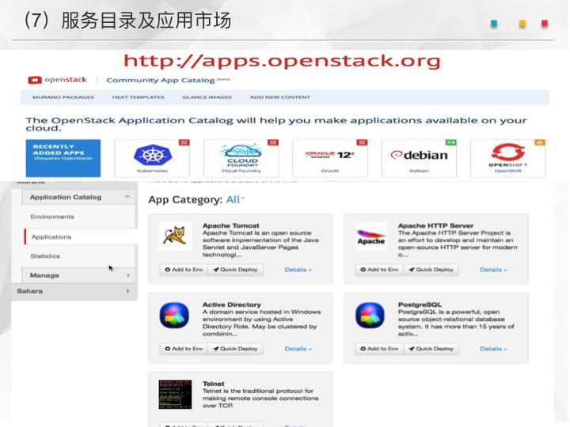Viewport: 570px width, 427px height.
Task: Click the OpenStack logo icon
Action: (x=35, y=80)
